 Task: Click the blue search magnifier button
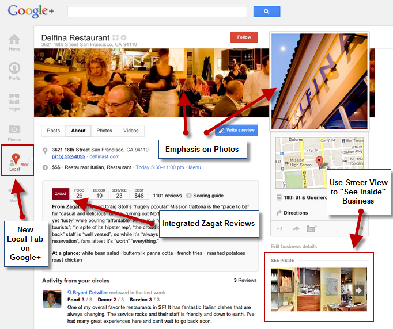pos(267,12)
